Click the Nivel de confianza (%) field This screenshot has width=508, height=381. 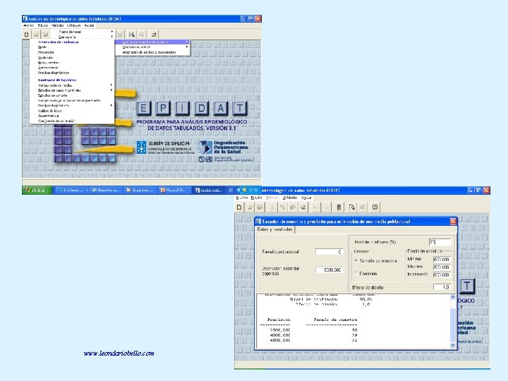click(440, 242)
